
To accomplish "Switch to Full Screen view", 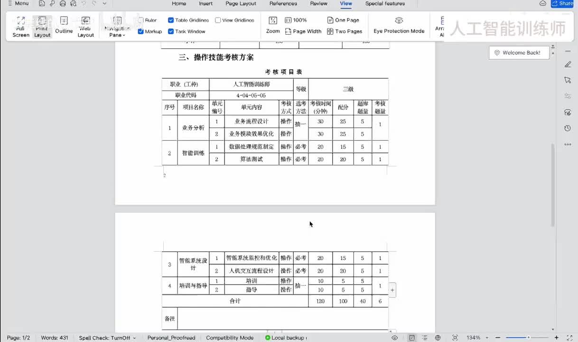I will tap(21, 27).
